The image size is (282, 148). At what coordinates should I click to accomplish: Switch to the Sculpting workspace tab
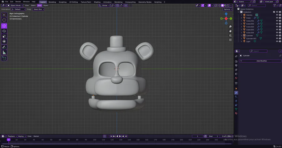coord(63,2)
